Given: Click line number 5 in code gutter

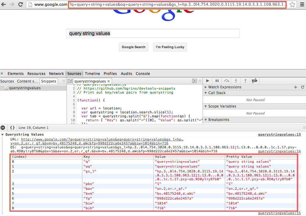Looking at the screenshot, I should 74,100.
